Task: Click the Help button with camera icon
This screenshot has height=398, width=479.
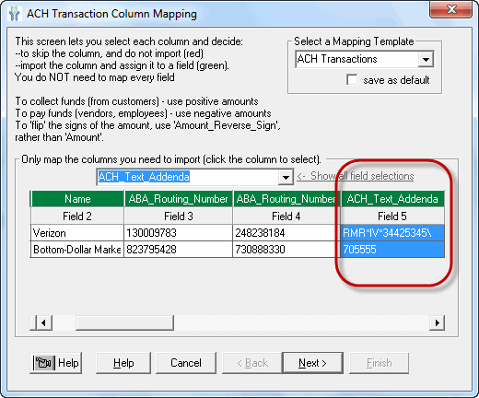Action: click(56, 363)
